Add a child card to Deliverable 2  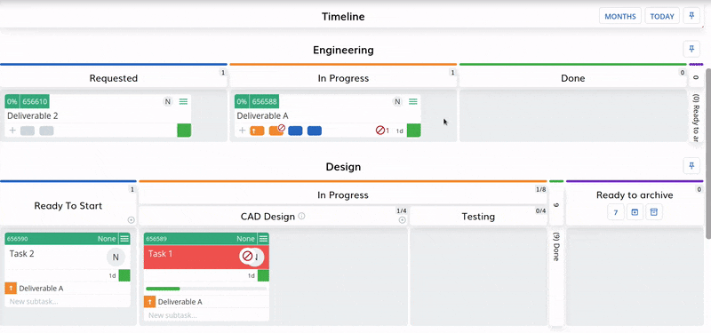12,131
